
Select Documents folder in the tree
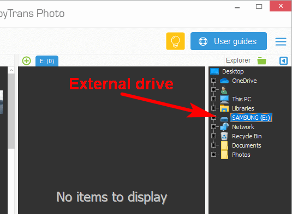point(246,145)
